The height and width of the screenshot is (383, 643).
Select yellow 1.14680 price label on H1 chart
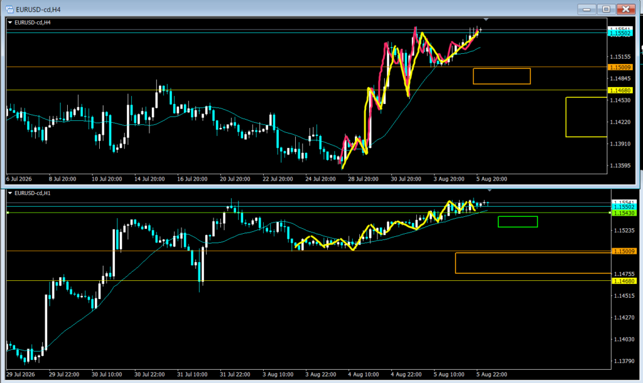(624, 281)
